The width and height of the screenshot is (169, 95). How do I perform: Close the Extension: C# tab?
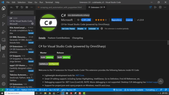(x=104, y=7)
